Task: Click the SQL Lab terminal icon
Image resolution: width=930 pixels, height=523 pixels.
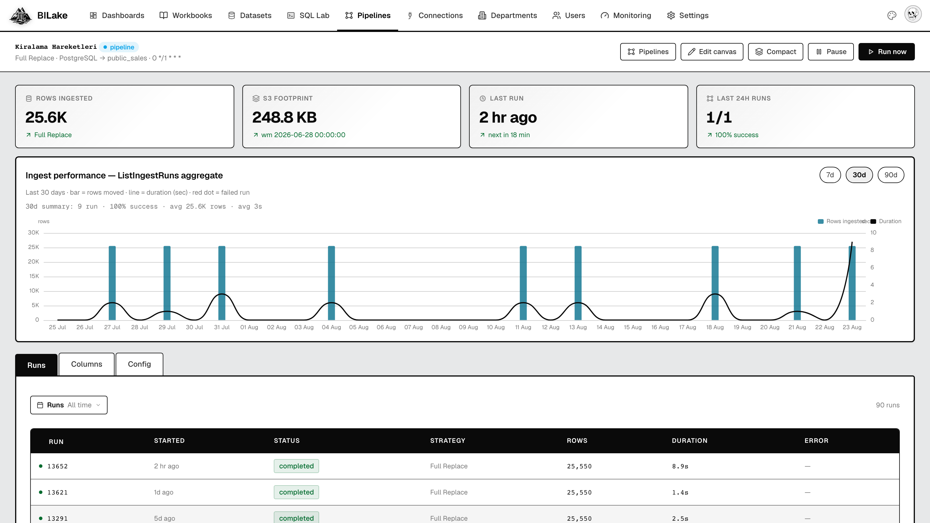Action: (x=291, y=15)
